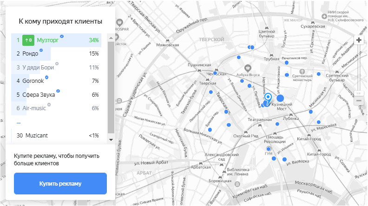This screenshot has width=368, height=206.
Task: Click the grey badge next to У дяди Бори
Action: coord(57,63)
